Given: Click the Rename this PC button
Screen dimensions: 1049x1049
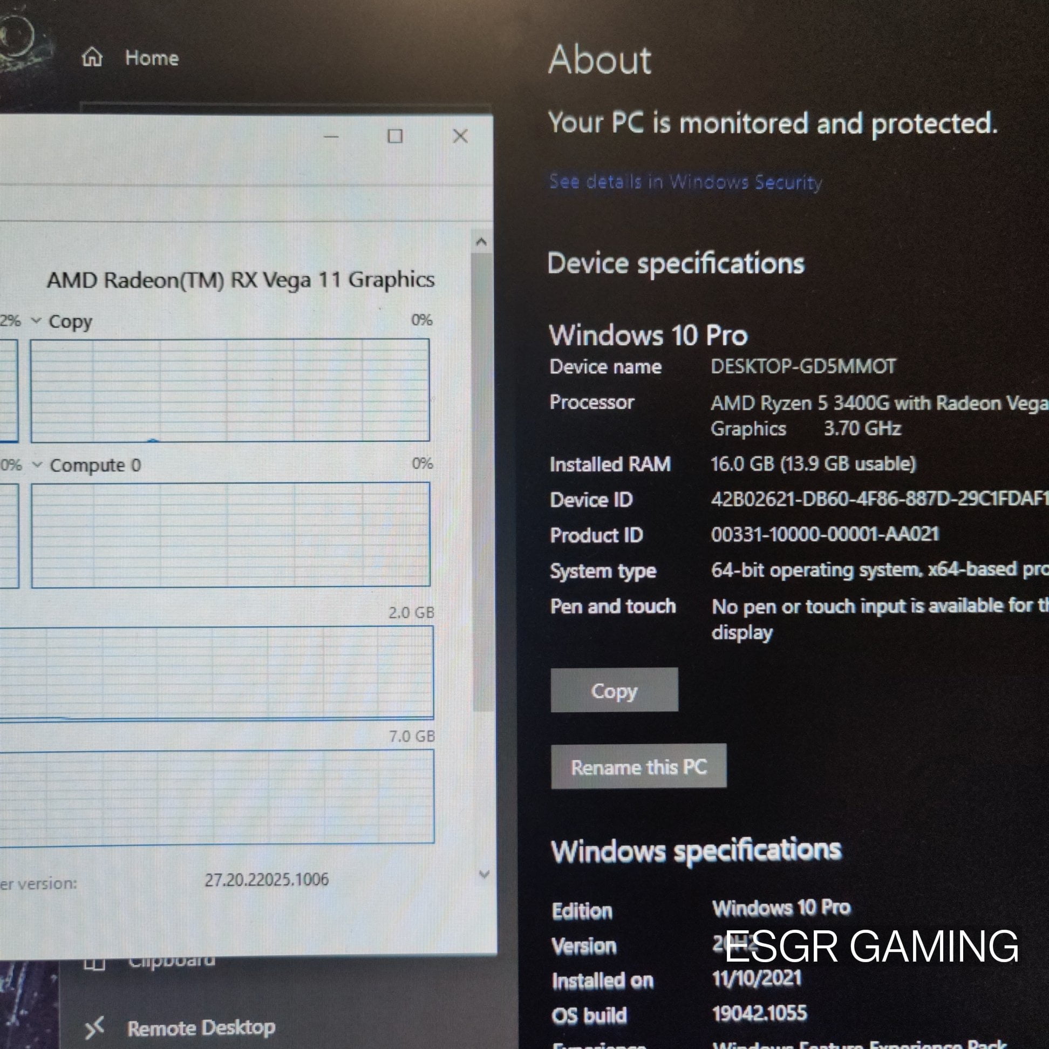Looking at the screenshot, I should click(x=638, y=766).
